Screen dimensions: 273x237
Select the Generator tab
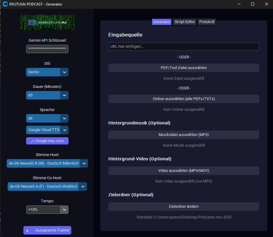click(x=161, y=22)
